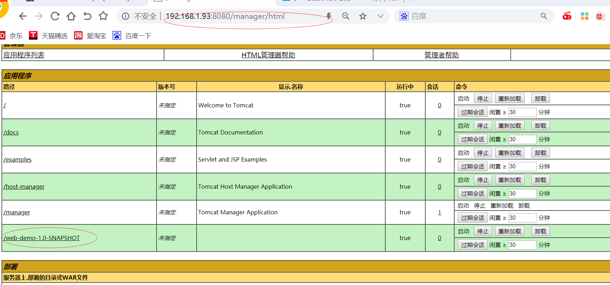Open the root / application path
610x285 pixels.
5,106
